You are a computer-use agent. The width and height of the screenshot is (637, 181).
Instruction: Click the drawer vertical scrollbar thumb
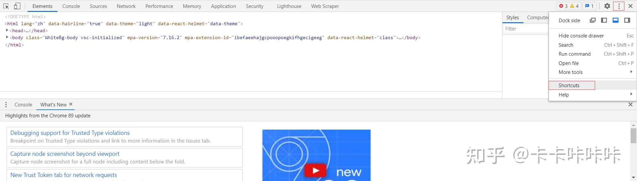pyautogui.click(x=633, y=136)
